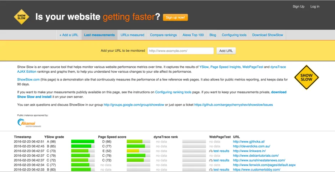Click YSlow grade bar for A (98)
Screen dimensions: 335x172
(83, 141)
